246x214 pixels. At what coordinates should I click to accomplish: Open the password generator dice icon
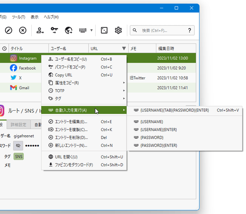(x=104, y=30)
